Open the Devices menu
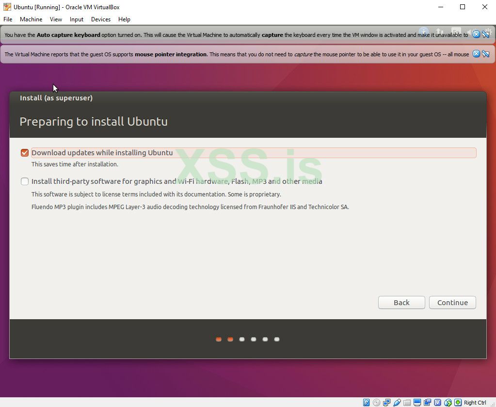This screenshot has height=407, width=496. click(x=101, y=19)
